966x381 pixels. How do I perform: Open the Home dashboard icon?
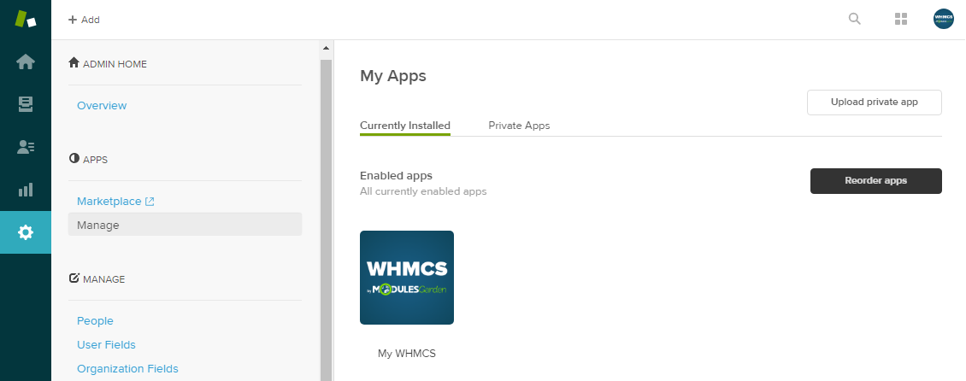coord(26,62)
